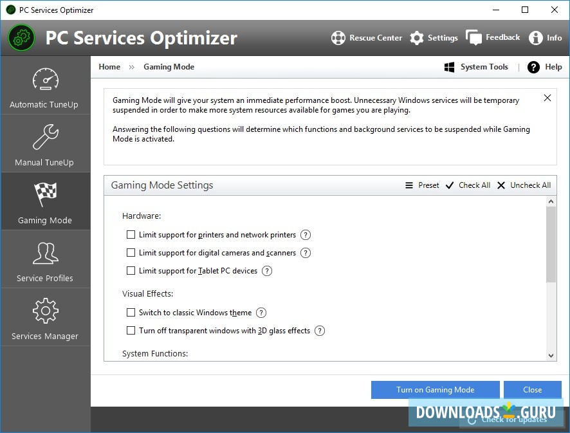Enable limit support for cameras and scanners

point(131,252)
